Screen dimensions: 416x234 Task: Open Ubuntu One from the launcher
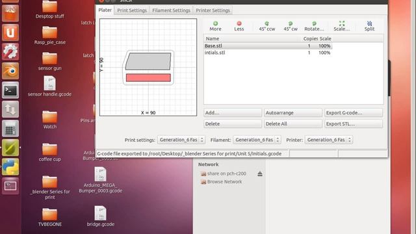pos(10,32)
